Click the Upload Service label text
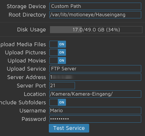The image size is (145, 136). tap(26, 69)
